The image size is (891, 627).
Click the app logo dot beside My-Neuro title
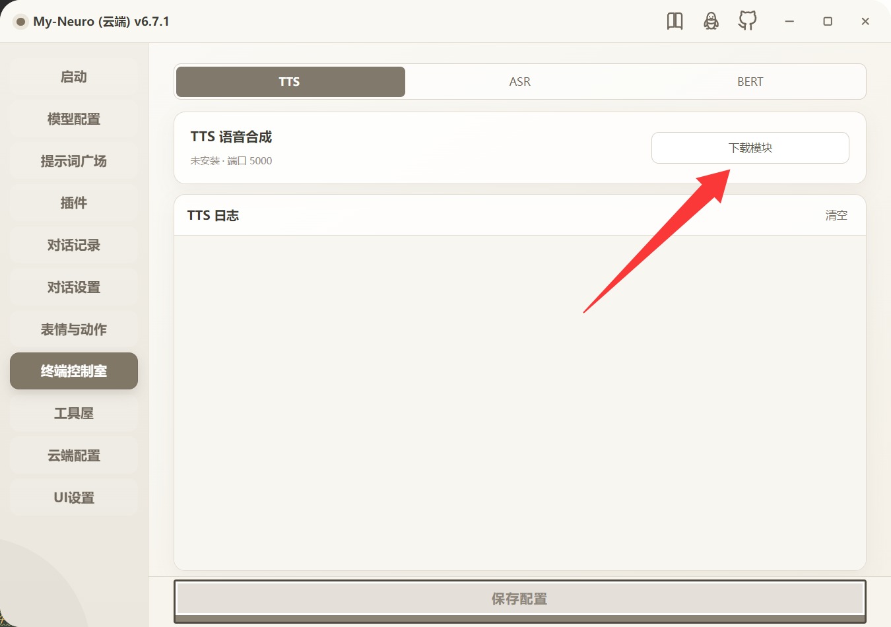(20, 22)
